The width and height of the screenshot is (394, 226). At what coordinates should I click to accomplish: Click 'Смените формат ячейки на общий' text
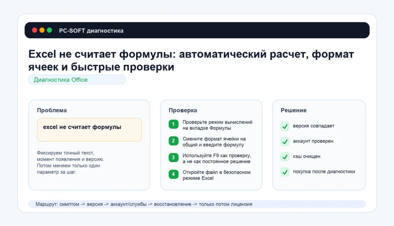tap(214, 142)
